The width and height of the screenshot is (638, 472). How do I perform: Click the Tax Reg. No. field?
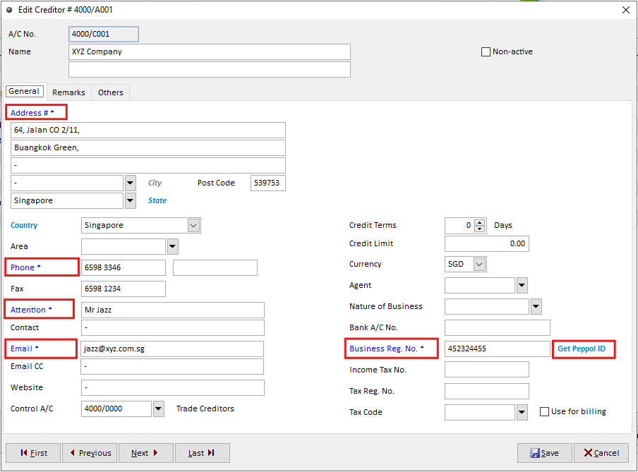point(487,392)
